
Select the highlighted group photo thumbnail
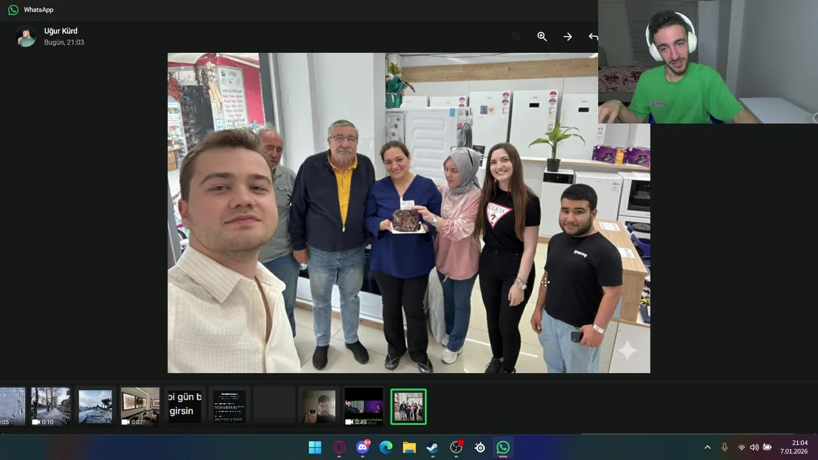[408, 406]
